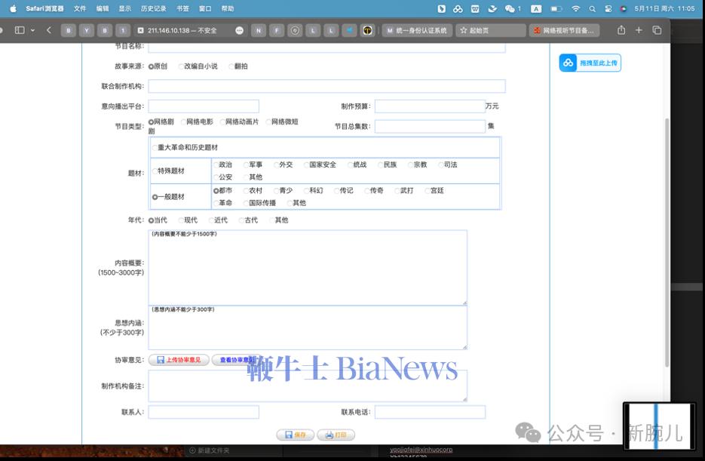Select 现代 era option
The width and height of the screenshot is (705, 461).
coord(181,220)
